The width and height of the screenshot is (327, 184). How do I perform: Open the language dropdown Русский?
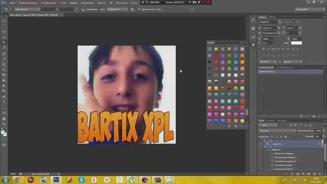coord(268,62)
